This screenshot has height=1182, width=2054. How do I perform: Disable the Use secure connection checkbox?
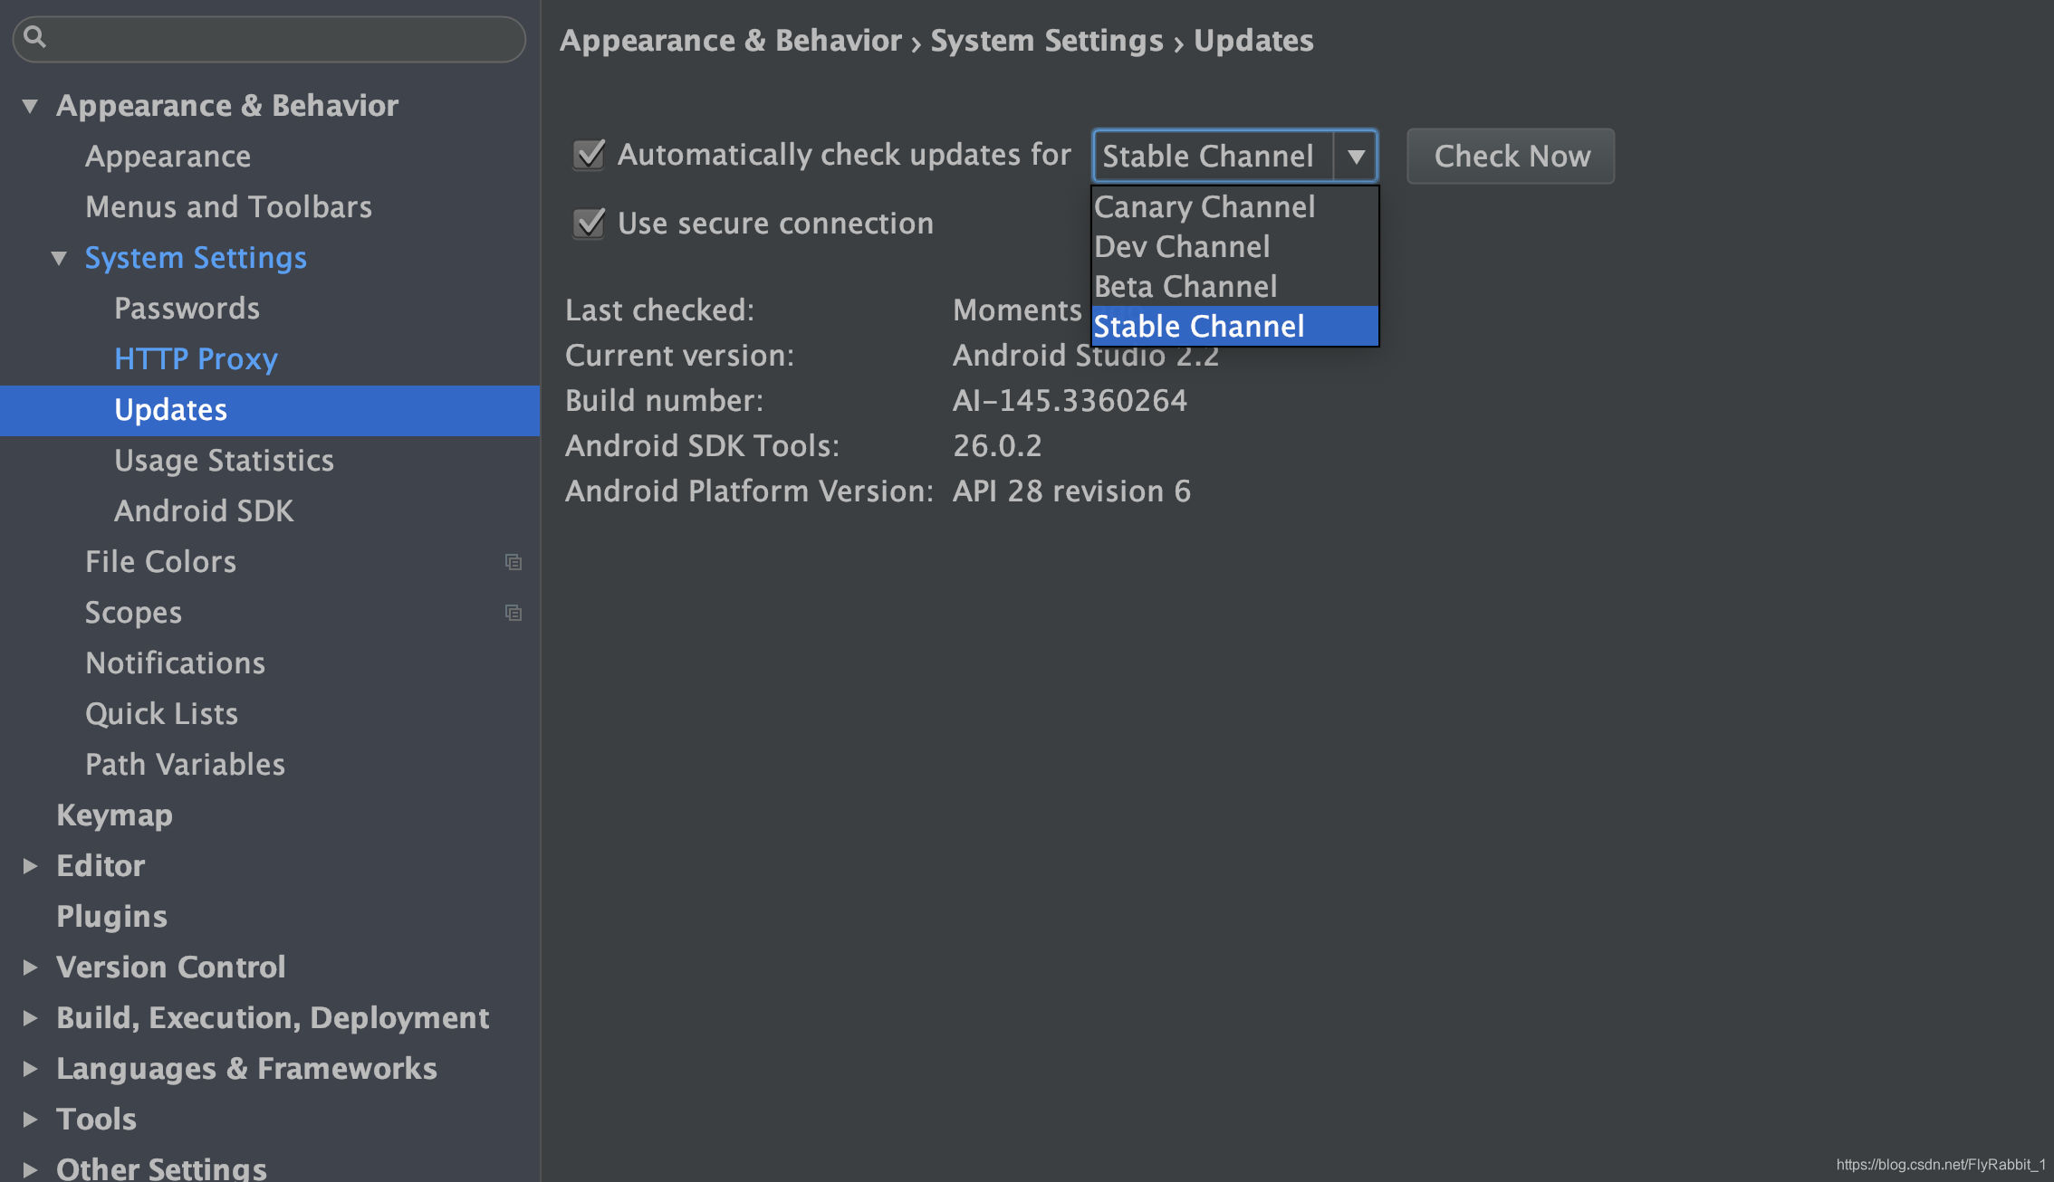click(x=590, y=224)
